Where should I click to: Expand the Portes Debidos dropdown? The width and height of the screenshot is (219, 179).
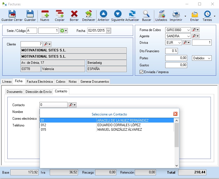(x=209, y=58)
